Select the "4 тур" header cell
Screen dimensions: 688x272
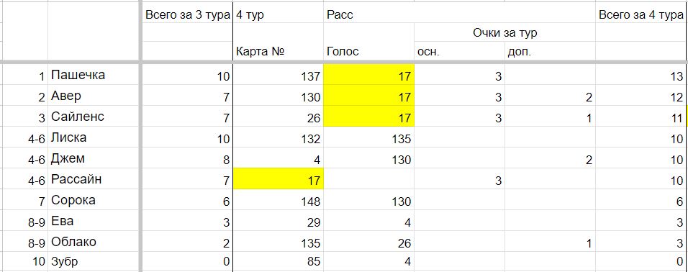coord(279,15)
